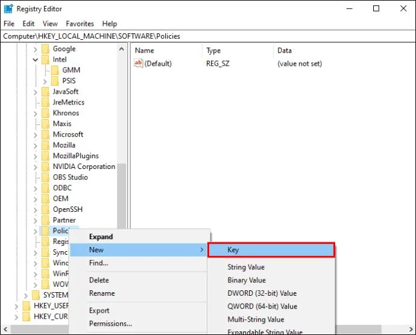Open the Help menu
416x335 pixels.
pyautogui.click(x=110, y=24)
